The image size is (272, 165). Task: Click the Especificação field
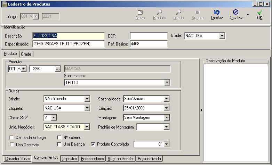[69, 44]
